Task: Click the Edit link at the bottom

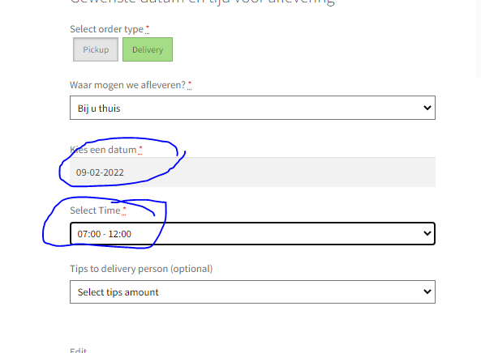Action: point(79,351)
